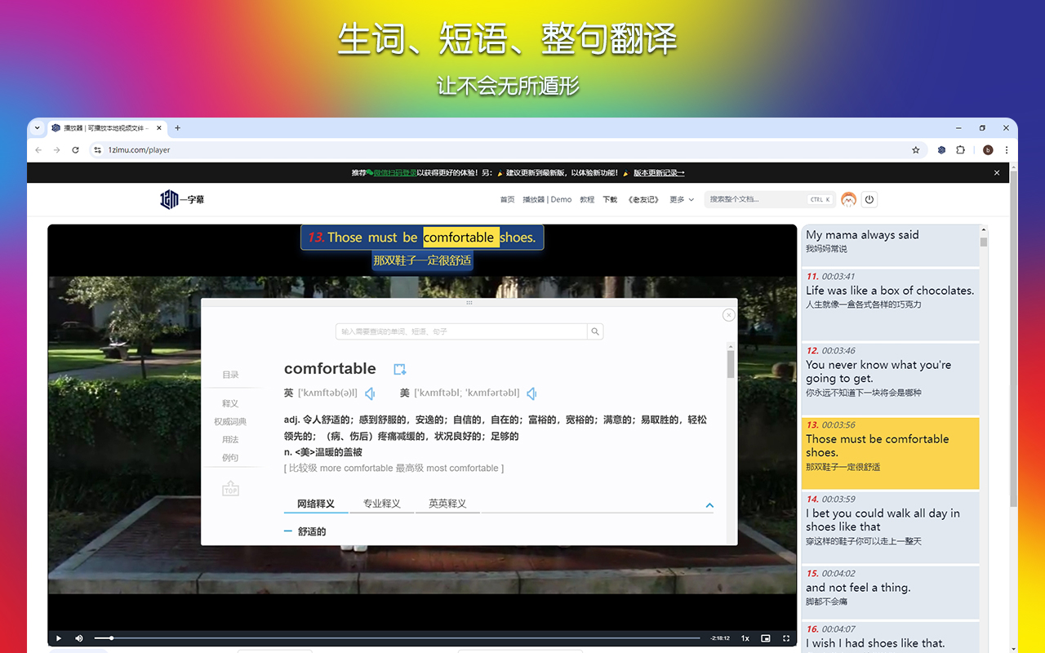This screenshot has width=1045, height=653.
Task: Open the power/logout control in the top bar
Action: click(x=869, y=198)
